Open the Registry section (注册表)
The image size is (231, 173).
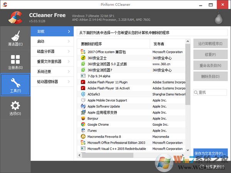pyautogui.click(x=15, y=62)
